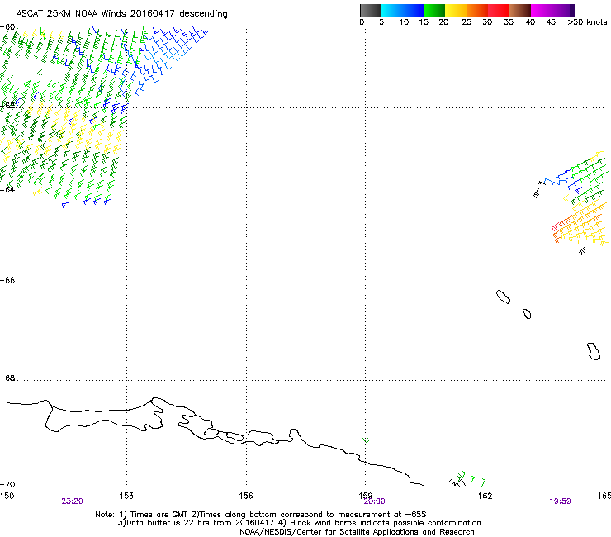
Task: Click the yellow 20-25 knots legend band
Action: (456, 10)
